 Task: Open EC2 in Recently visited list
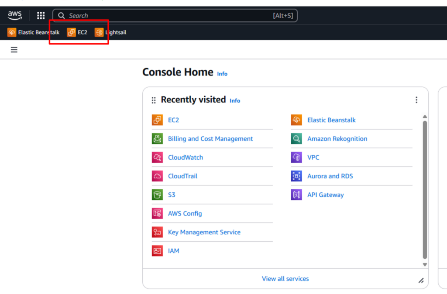pyautogui.click(x=173, y=120)
